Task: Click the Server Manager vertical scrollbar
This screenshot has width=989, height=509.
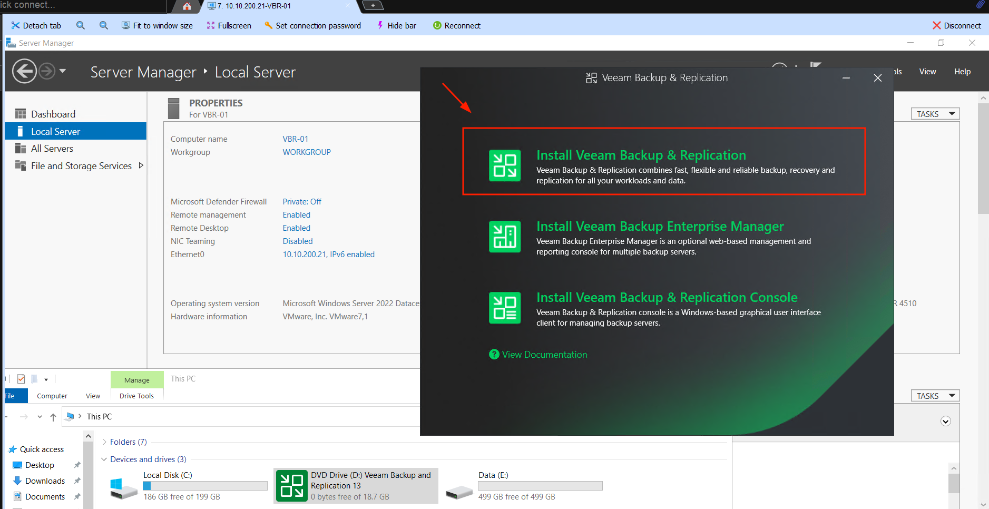Action: (x=983, y=159)
